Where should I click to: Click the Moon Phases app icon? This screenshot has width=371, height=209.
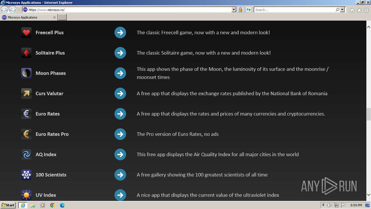coord(26,73)
